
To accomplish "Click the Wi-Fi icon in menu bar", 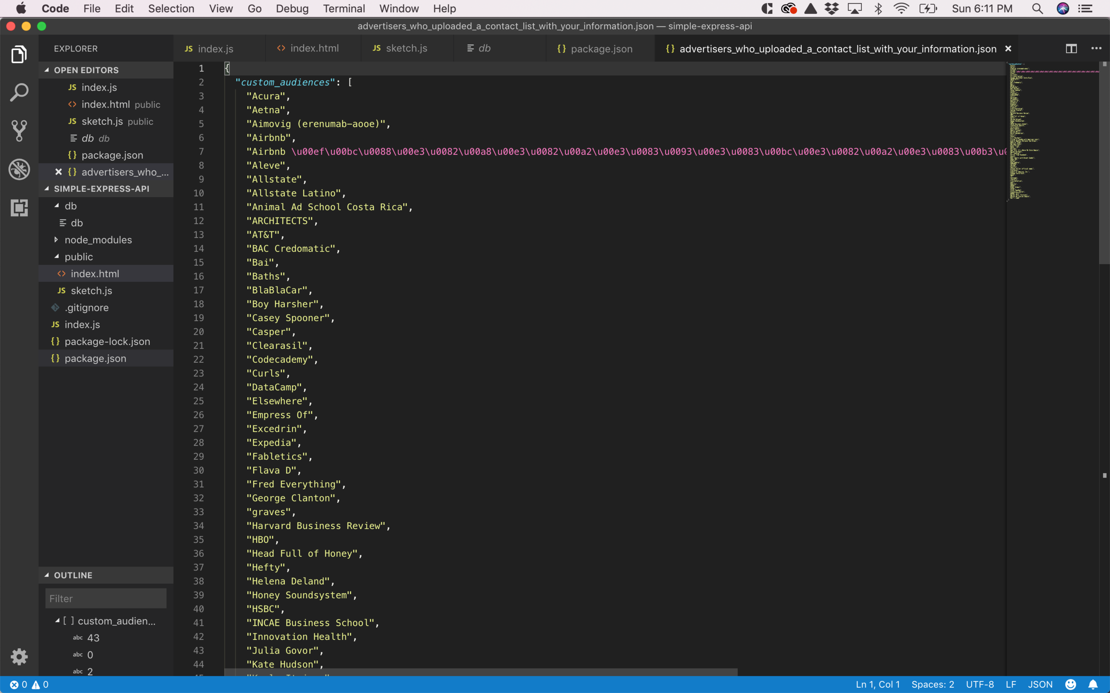I will coord(901,9).
